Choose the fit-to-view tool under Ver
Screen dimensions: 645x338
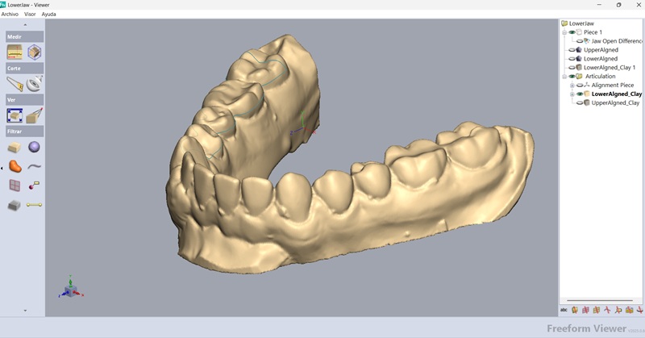(15, 115)
